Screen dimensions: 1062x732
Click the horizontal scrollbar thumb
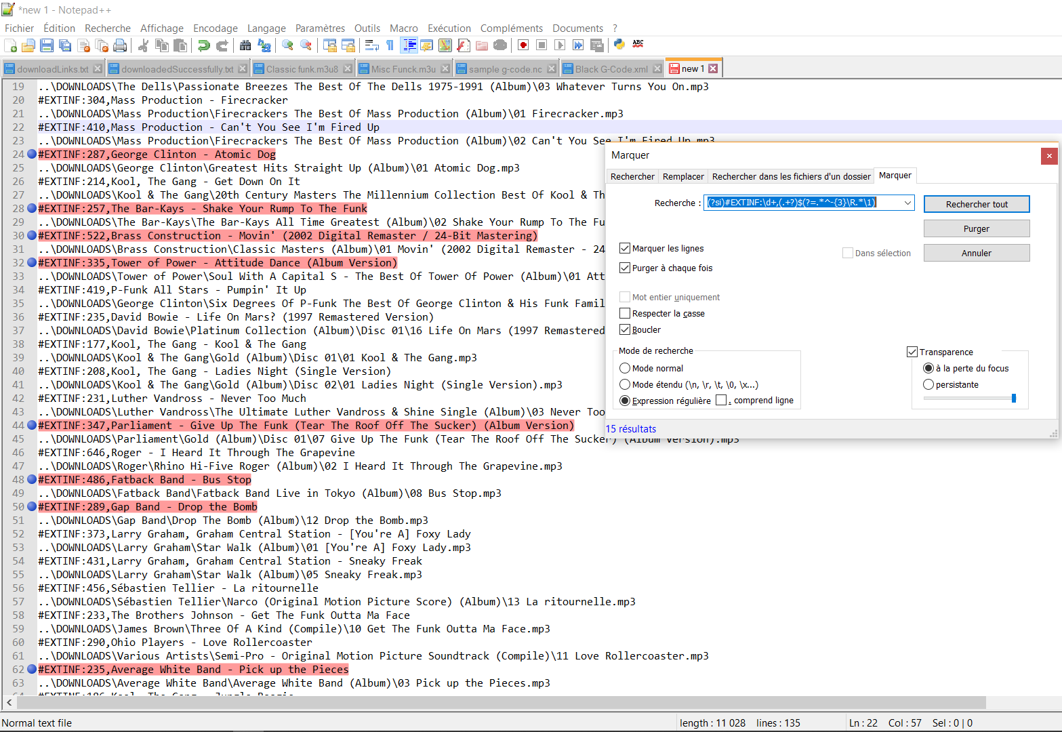[x=501, y=703]
